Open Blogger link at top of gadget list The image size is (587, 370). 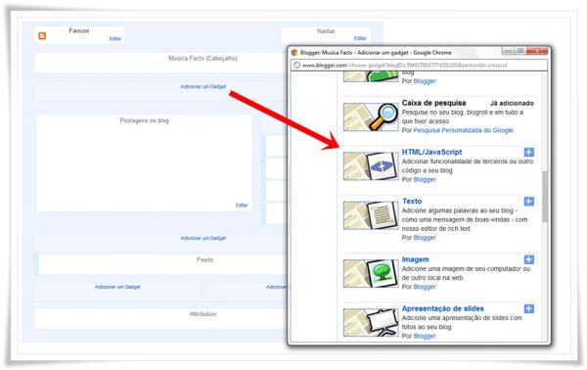(x=425, y=81)
